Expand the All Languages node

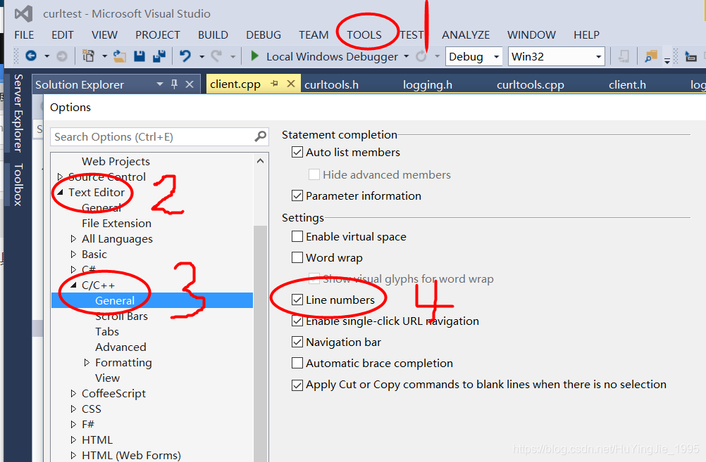tap(73, 238)
